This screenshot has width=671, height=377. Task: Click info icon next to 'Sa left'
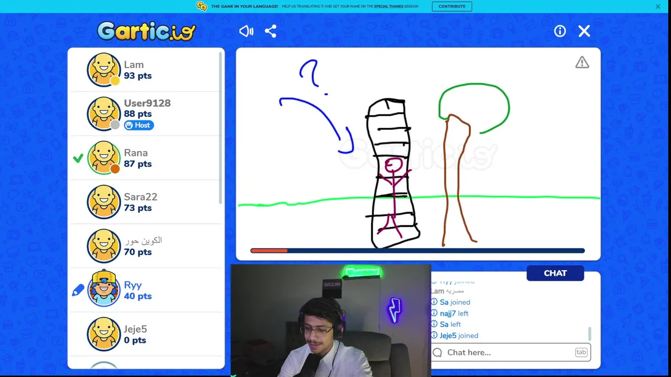[x=434, y=324]
